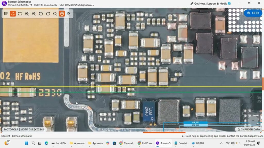Open the notification bell icon
Screen dimensions: 264x148
[258, 143]
